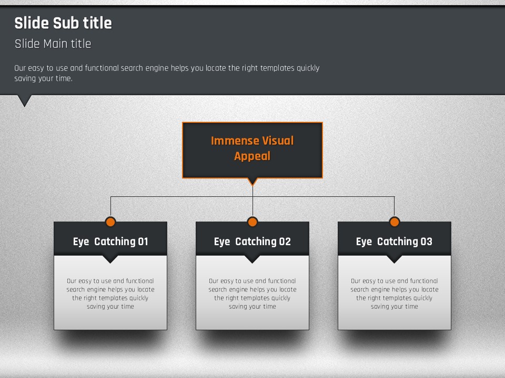Viewport: 505px width, 378px height.
Task: Click the triangle pointer below the header banner
Action: tap(25, 100)
